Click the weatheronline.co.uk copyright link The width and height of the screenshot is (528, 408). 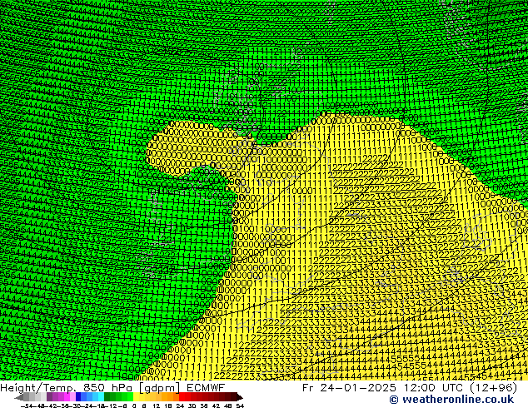[451, 400]
